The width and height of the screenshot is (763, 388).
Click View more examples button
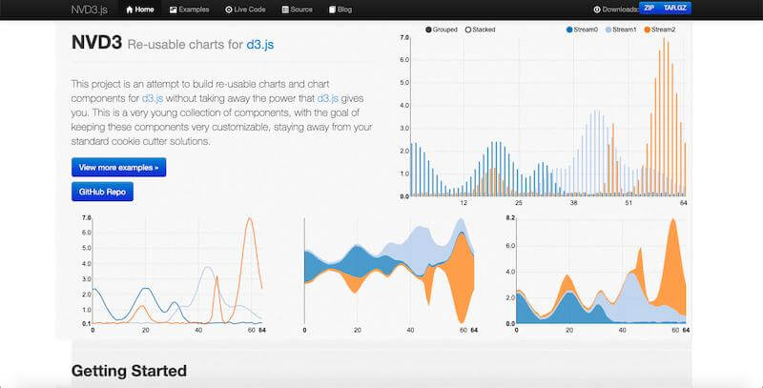(x=118, y=167)
